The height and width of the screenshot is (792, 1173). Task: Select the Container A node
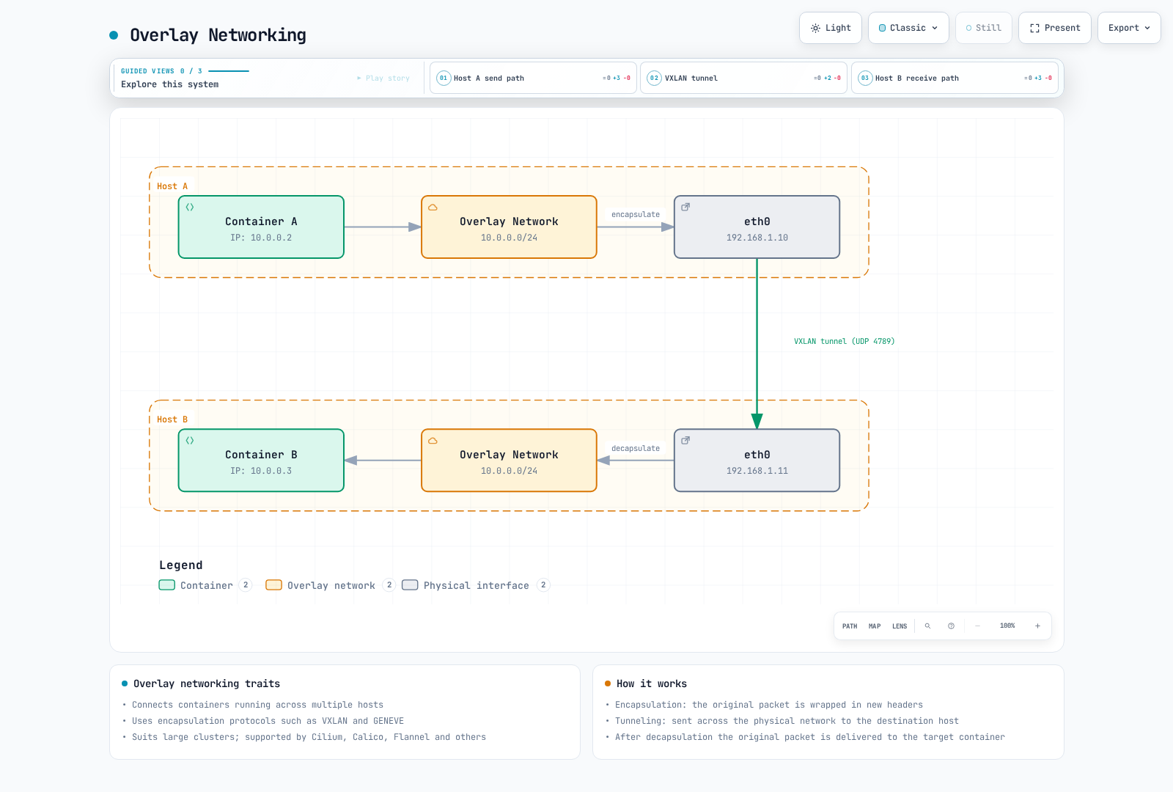(x=261, y=227)
